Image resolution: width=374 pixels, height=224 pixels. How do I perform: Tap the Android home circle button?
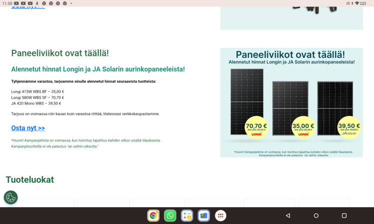pos(316,216)
